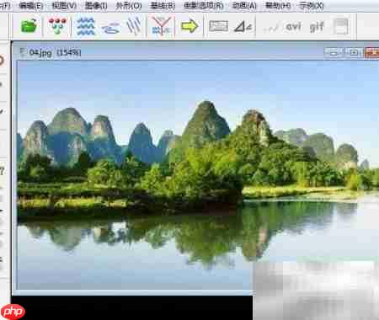379x320 pixels.
Task: Open an image with the green folder icon
Action: [29, 26]
